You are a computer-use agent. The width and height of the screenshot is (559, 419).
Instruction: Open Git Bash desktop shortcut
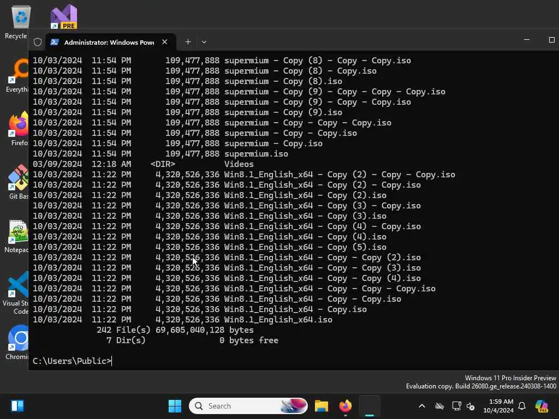19,182
